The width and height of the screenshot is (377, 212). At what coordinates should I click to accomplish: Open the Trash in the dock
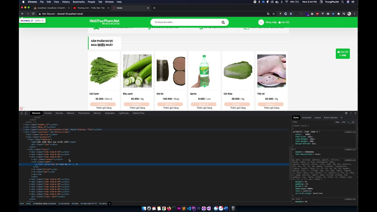[x=233, y=208]
